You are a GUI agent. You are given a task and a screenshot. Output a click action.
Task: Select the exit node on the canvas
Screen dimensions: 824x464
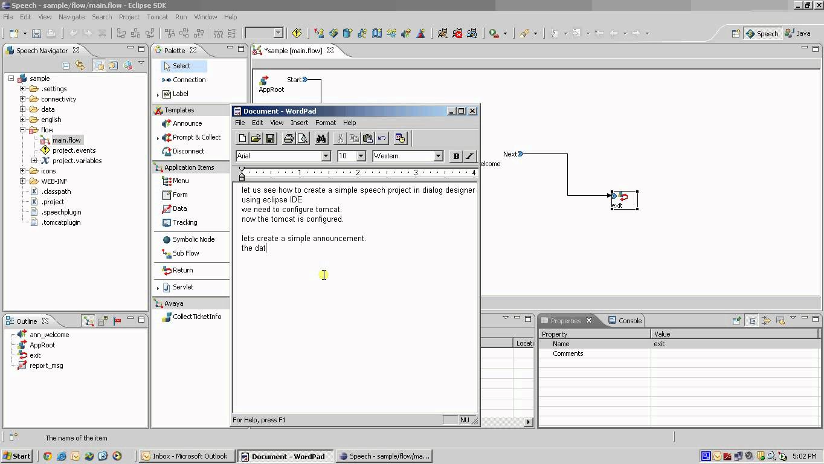623,199
